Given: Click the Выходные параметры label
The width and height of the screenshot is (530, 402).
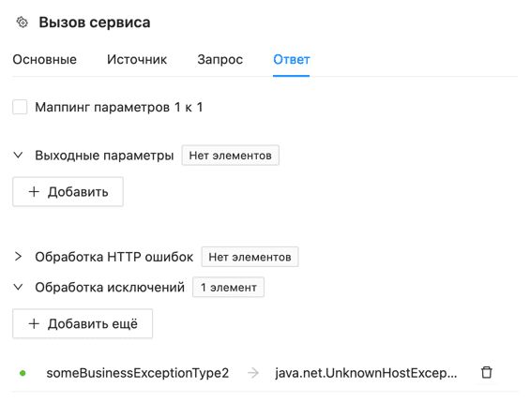Looking at the screenshot, I should [104, 156].
